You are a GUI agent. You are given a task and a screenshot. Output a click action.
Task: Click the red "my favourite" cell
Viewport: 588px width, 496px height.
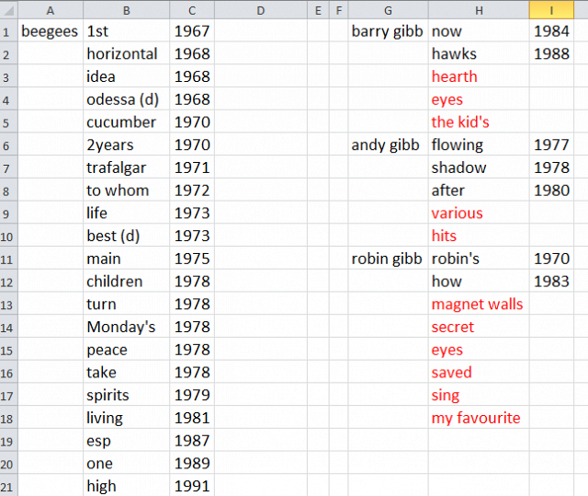[476, 418]
